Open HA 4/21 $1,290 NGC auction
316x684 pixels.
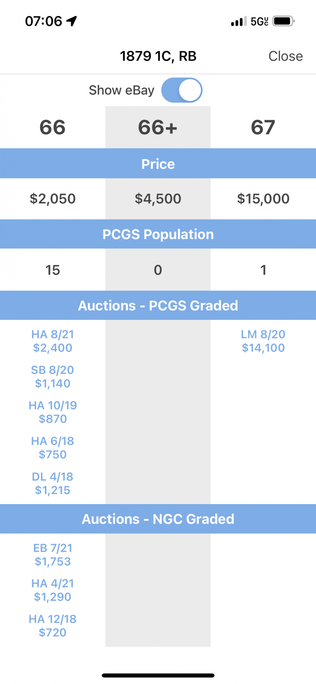tap(53, 590)
